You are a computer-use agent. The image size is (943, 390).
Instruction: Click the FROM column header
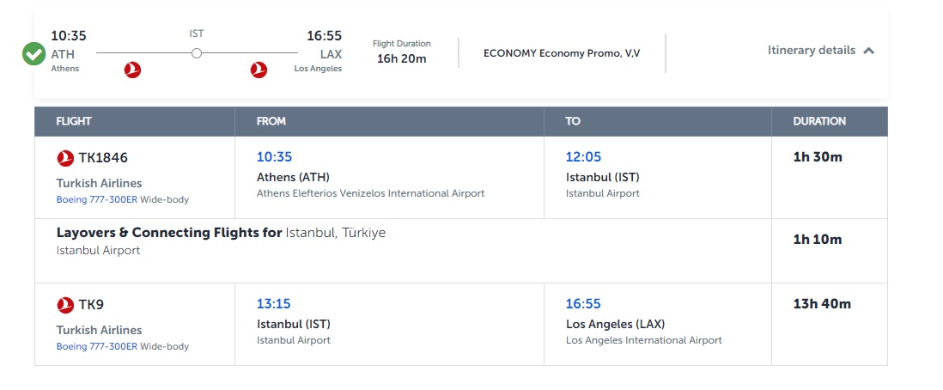271,121
